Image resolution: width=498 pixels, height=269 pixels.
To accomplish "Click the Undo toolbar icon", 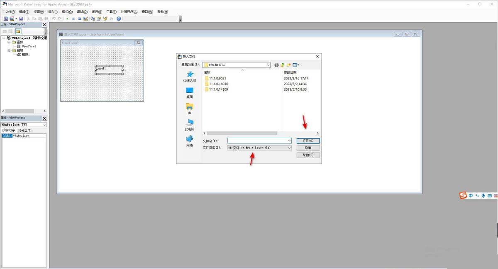I will tap(54, 19).
